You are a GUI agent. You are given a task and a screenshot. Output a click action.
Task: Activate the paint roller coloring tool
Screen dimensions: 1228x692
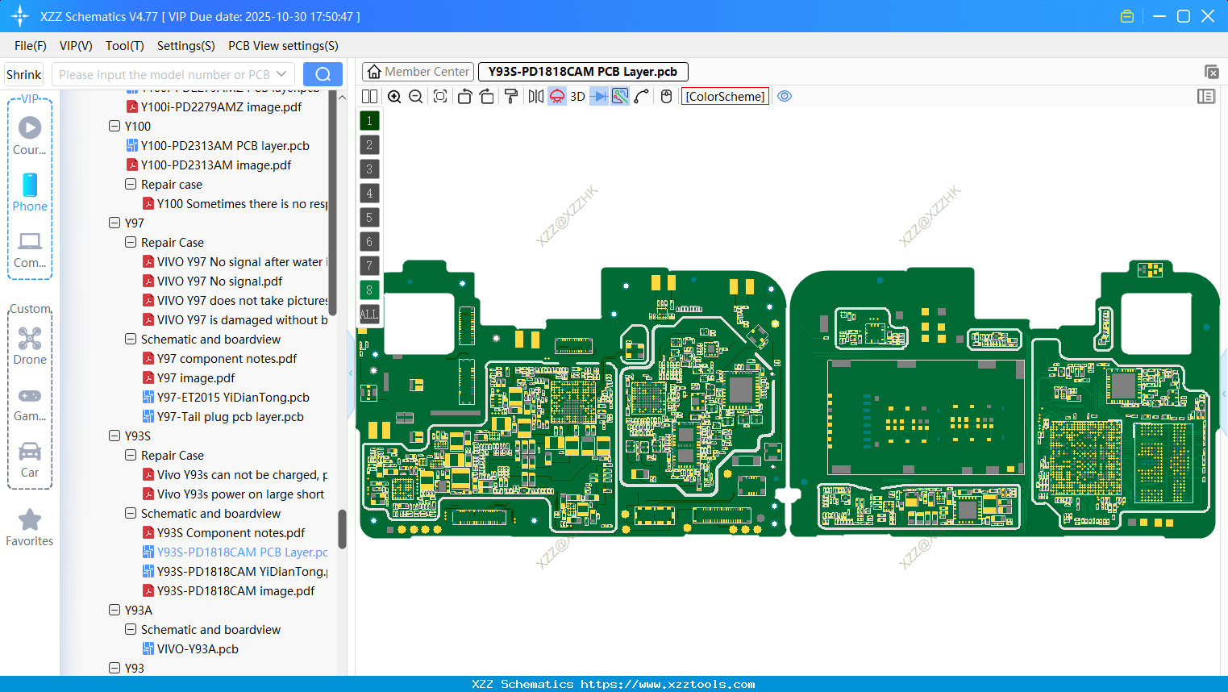tap(510, 96)
